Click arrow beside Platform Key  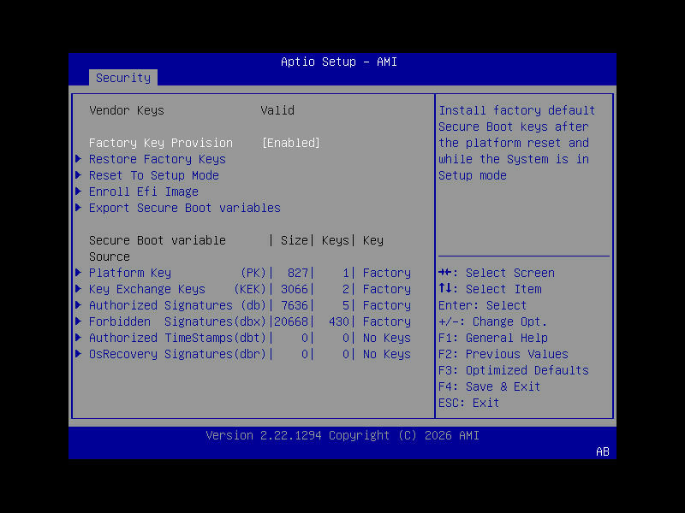pyautogui.click(x=79, y=273)
